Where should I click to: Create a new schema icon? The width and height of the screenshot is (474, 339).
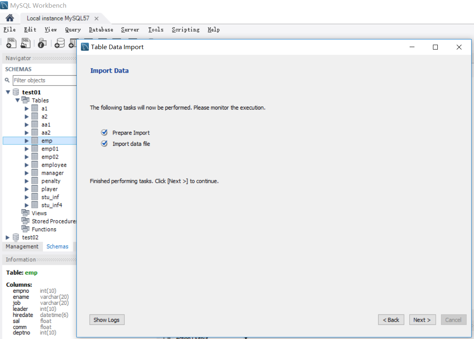pyautogui.click(x=60, y=43)
